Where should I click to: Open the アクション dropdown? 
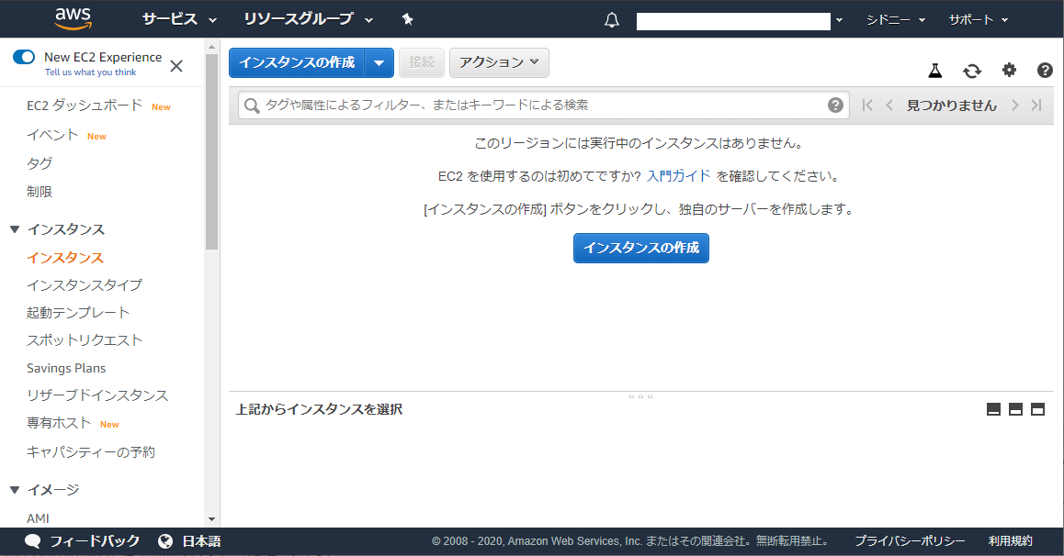[x=500, y=63]
